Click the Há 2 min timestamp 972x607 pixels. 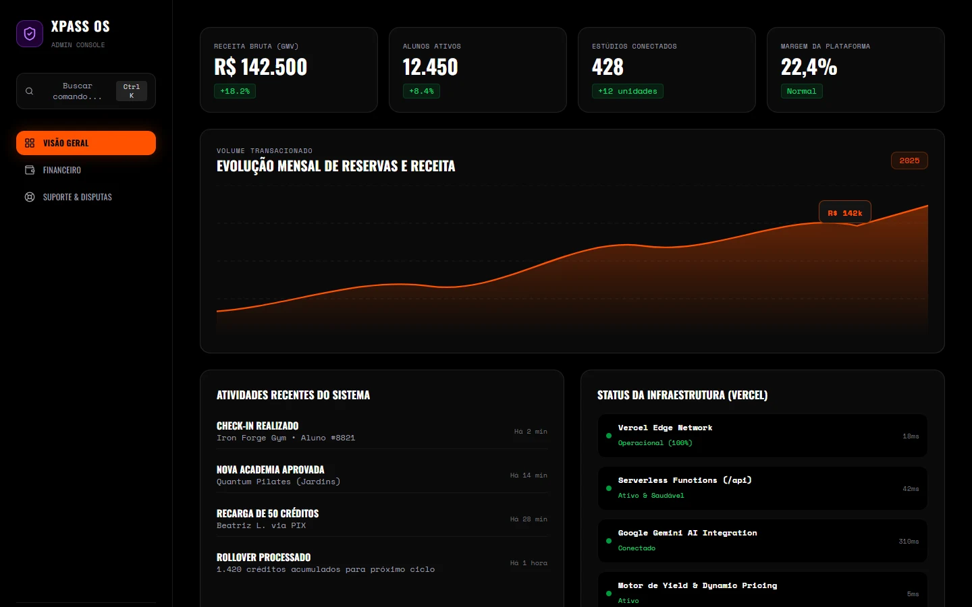[x=531, y=431]
